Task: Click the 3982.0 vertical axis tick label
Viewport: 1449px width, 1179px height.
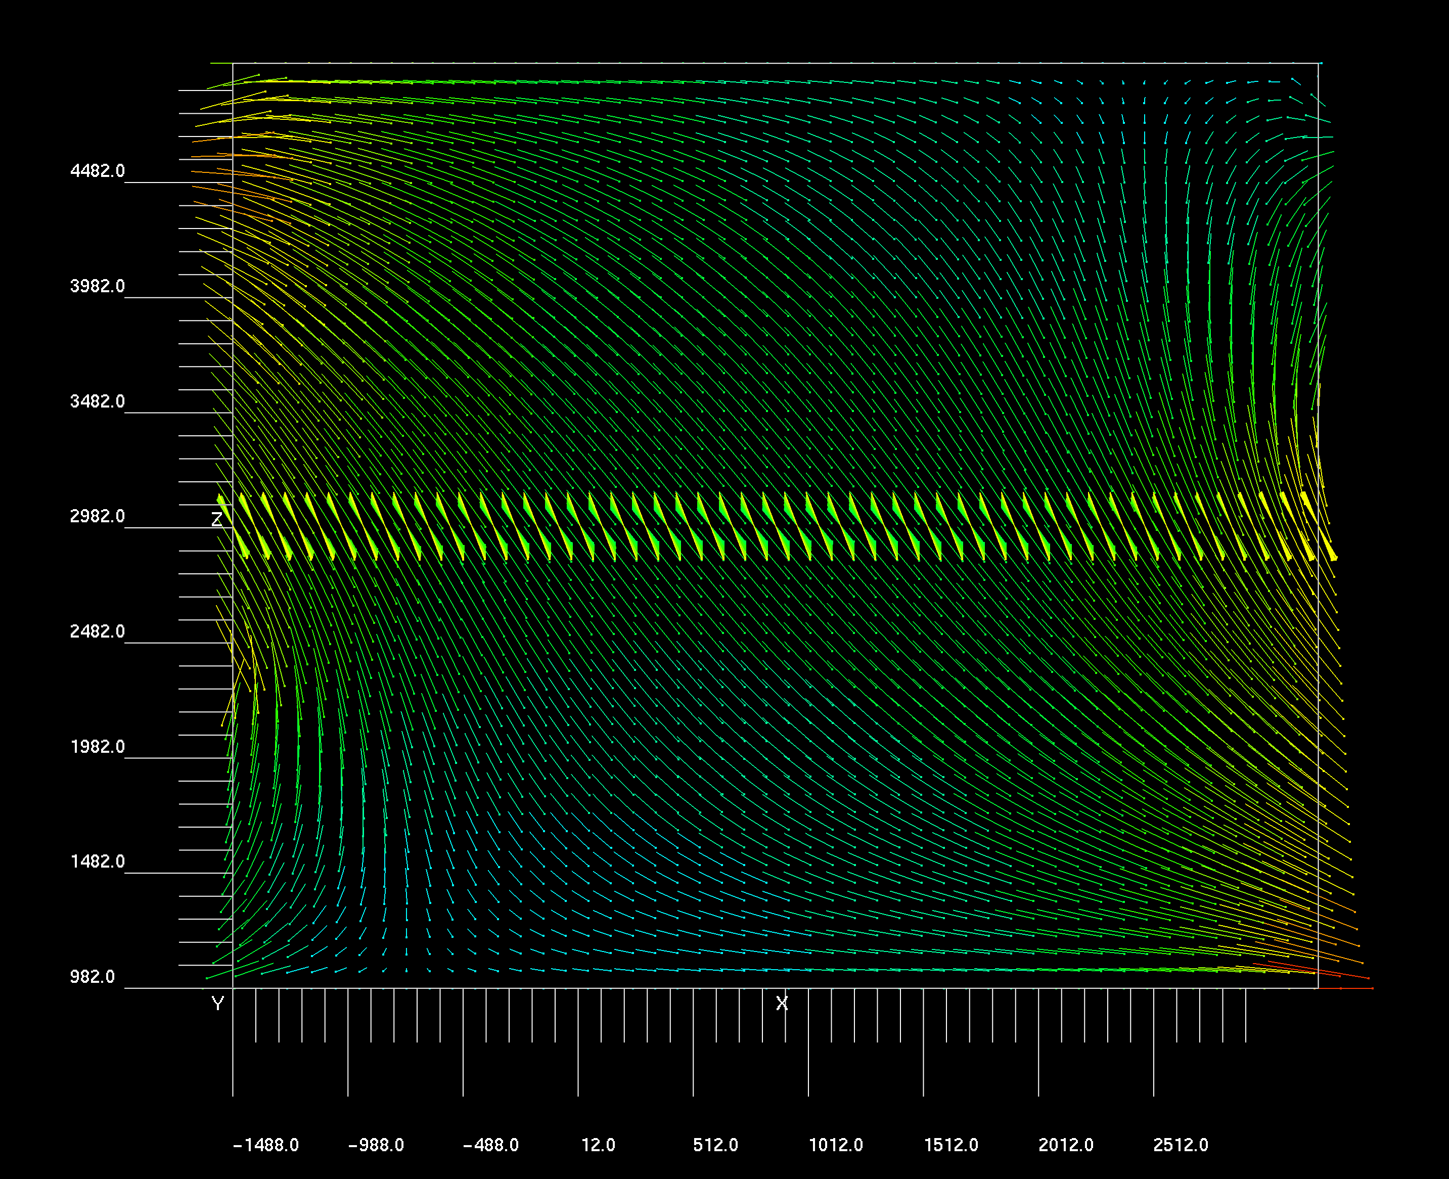Action: coord(99,286)
